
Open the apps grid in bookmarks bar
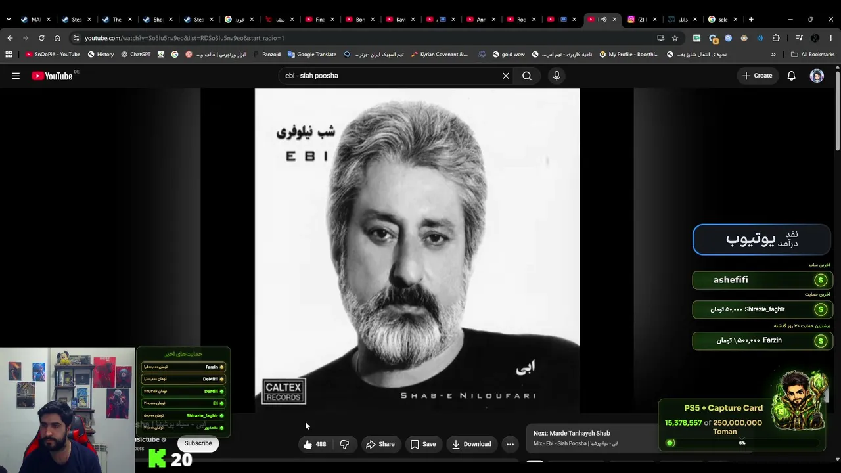(9, 55)
